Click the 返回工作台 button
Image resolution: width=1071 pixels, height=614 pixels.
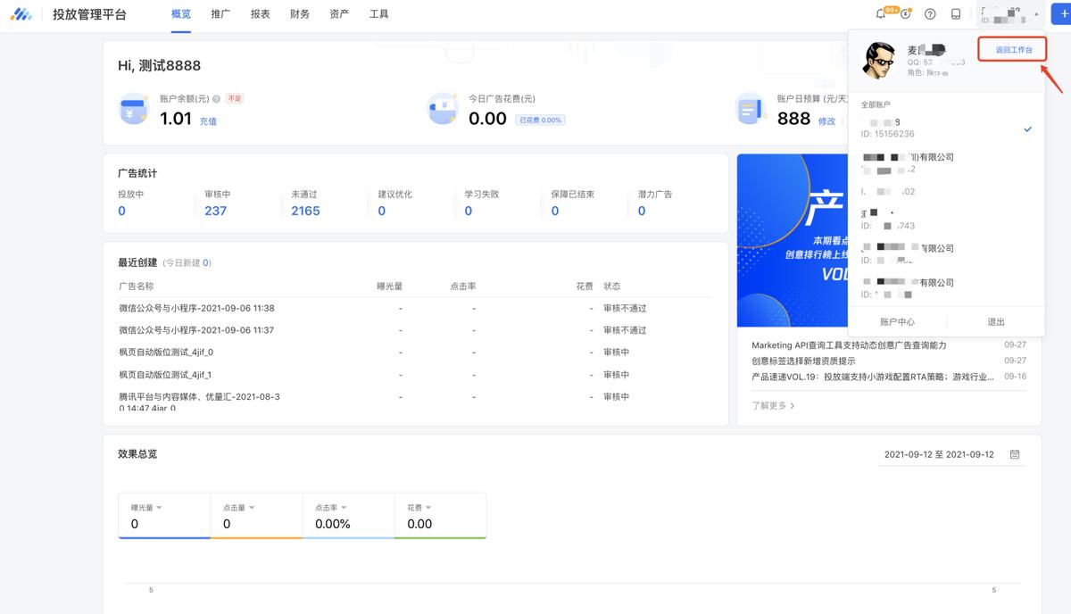click(x=1014, y=50)
